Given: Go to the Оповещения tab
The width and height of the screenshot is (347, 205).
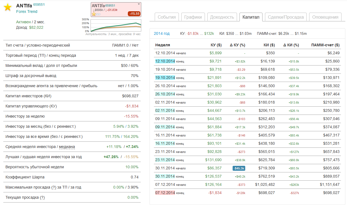Looking at the screenshot, I should (x=325, y=17).
